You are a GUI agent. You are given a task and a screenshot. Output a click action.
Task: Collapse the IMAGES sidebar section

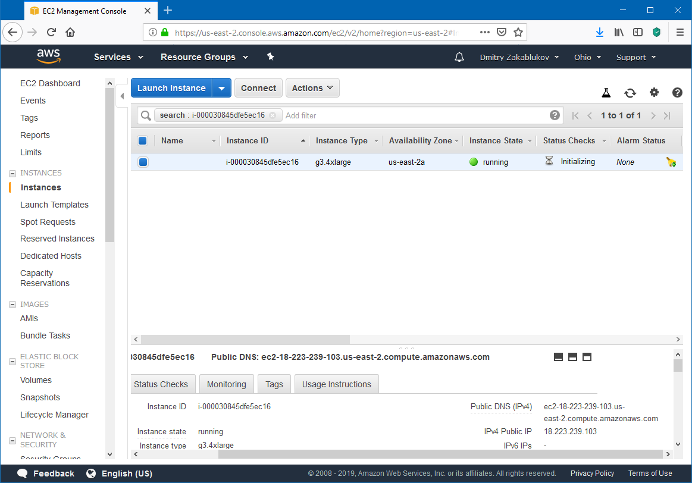(x=12, y=305)
